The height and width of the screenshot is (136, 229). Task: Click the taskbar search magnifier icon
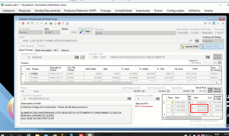tap(11, 135)
